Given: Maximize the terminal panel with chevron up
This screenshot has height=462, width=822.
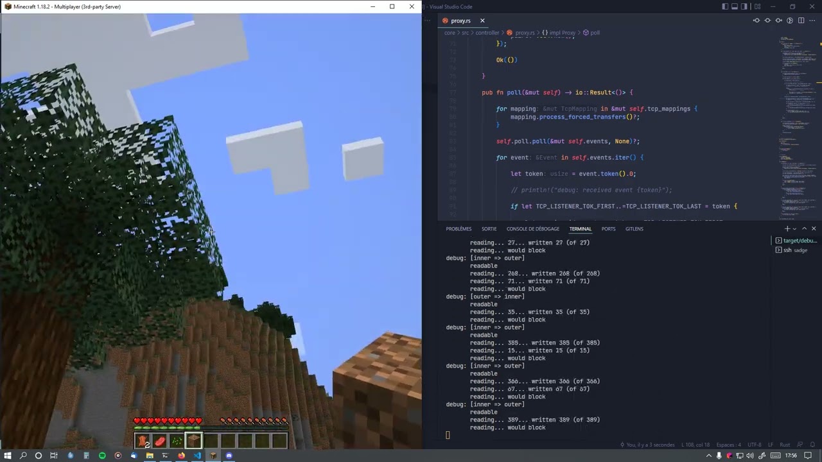Looking at the screenshot, I should 804,228.
